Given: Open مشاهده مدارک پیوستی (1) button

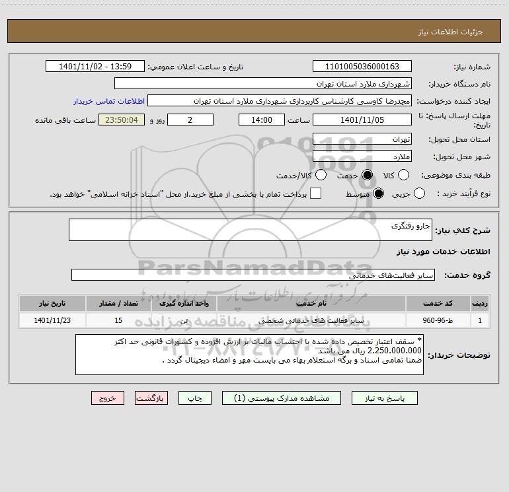Looking at the screenshot, I should [x=282, y=398].
